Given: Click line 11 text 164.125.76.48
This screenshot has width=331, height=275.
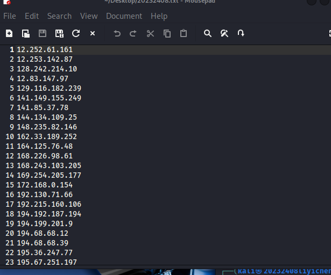Looking at the screenshot, I should [45, 147].
